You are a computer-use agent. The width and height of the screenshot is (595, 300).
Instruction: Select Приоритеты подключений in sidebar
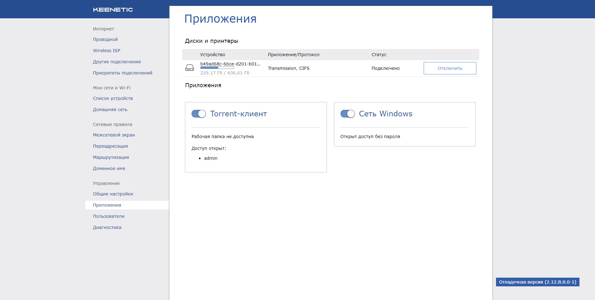point(123,73)
